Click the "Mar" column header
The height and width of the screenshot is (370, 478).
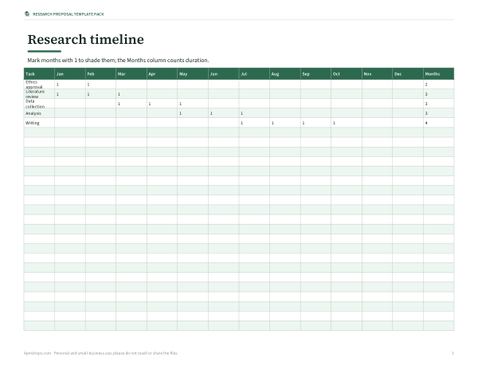(131, 74)
